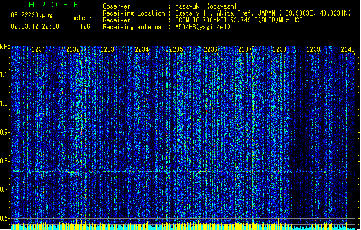Click the 1.1 kHz axis label

(x=5, y=75)
